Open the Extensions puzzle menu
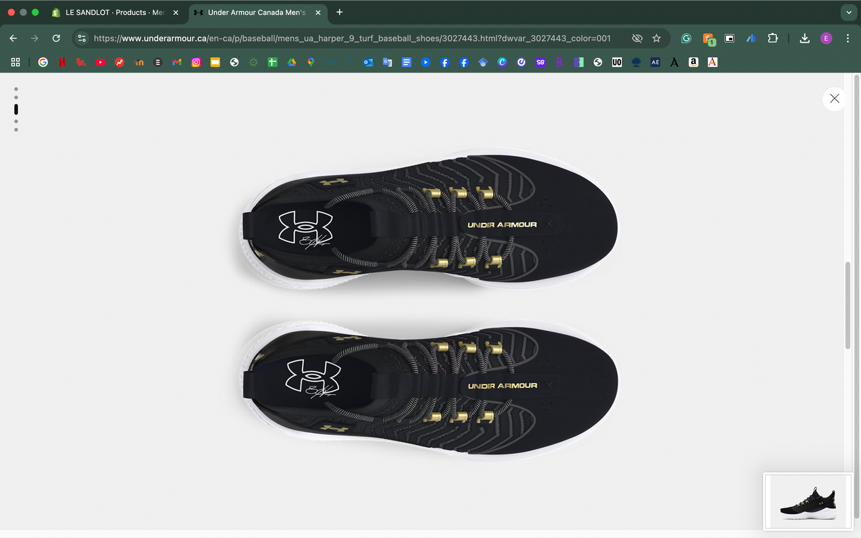The width and height of the screenshot is (861, 538). [x=773, y=38]
